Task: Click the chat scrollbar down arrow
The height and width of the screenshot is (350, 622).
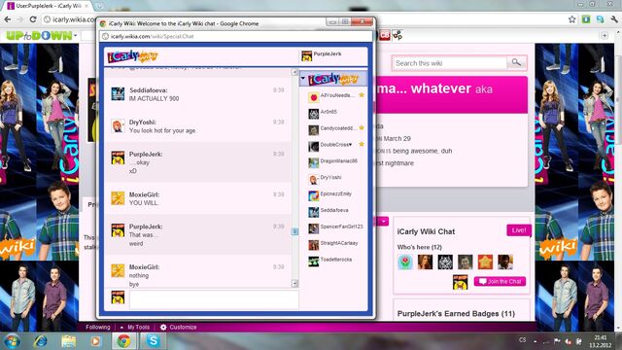Action: 294,283
